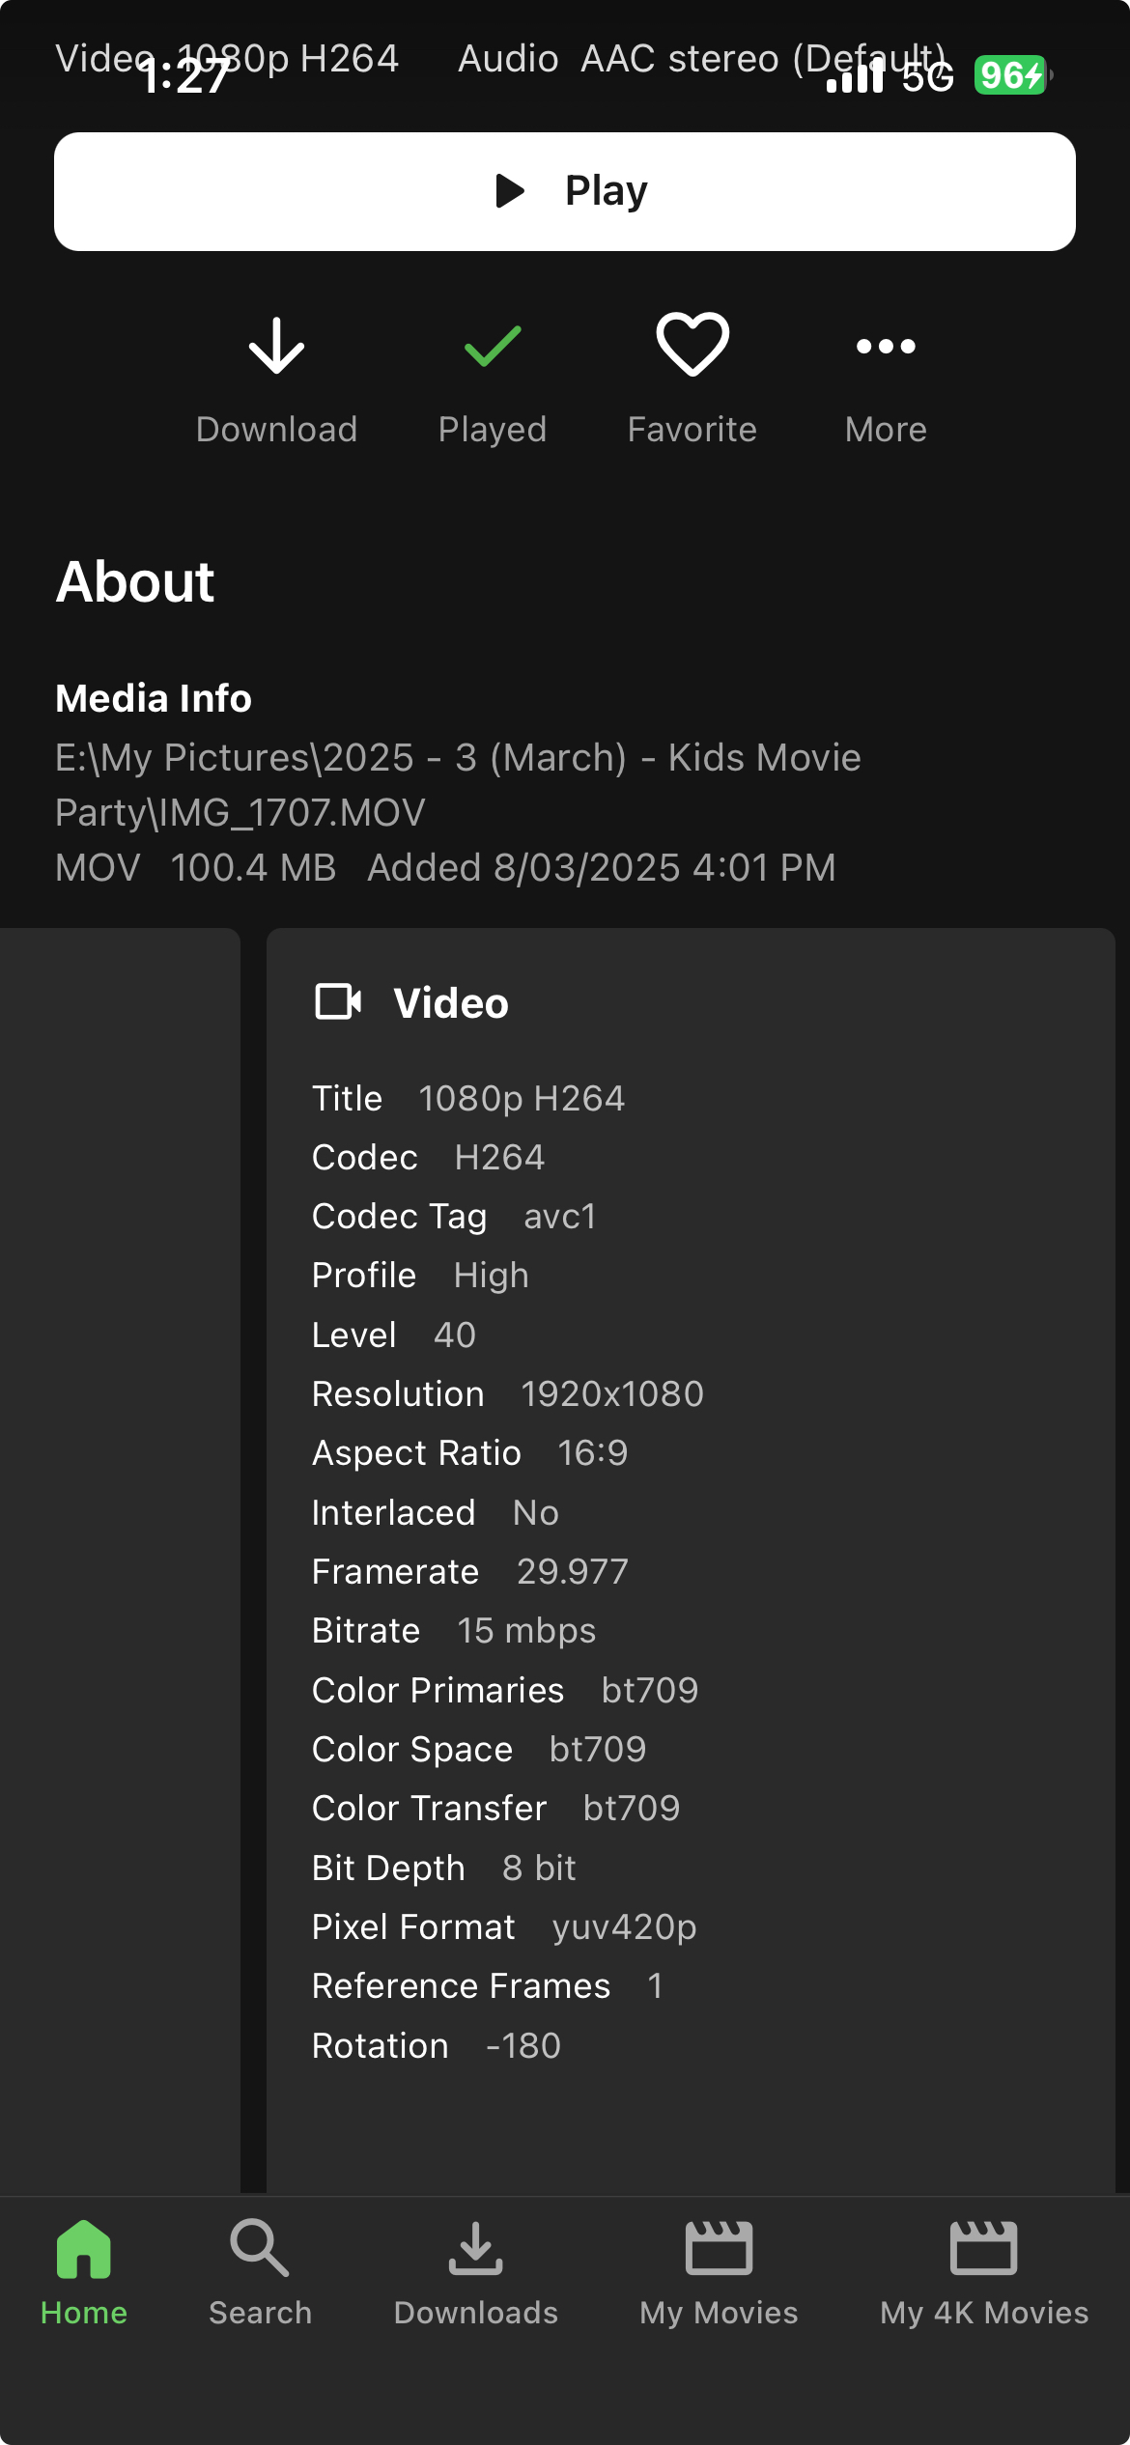Tap the Added date text line
The image size is (1130, 2445).
coord(601,868)
